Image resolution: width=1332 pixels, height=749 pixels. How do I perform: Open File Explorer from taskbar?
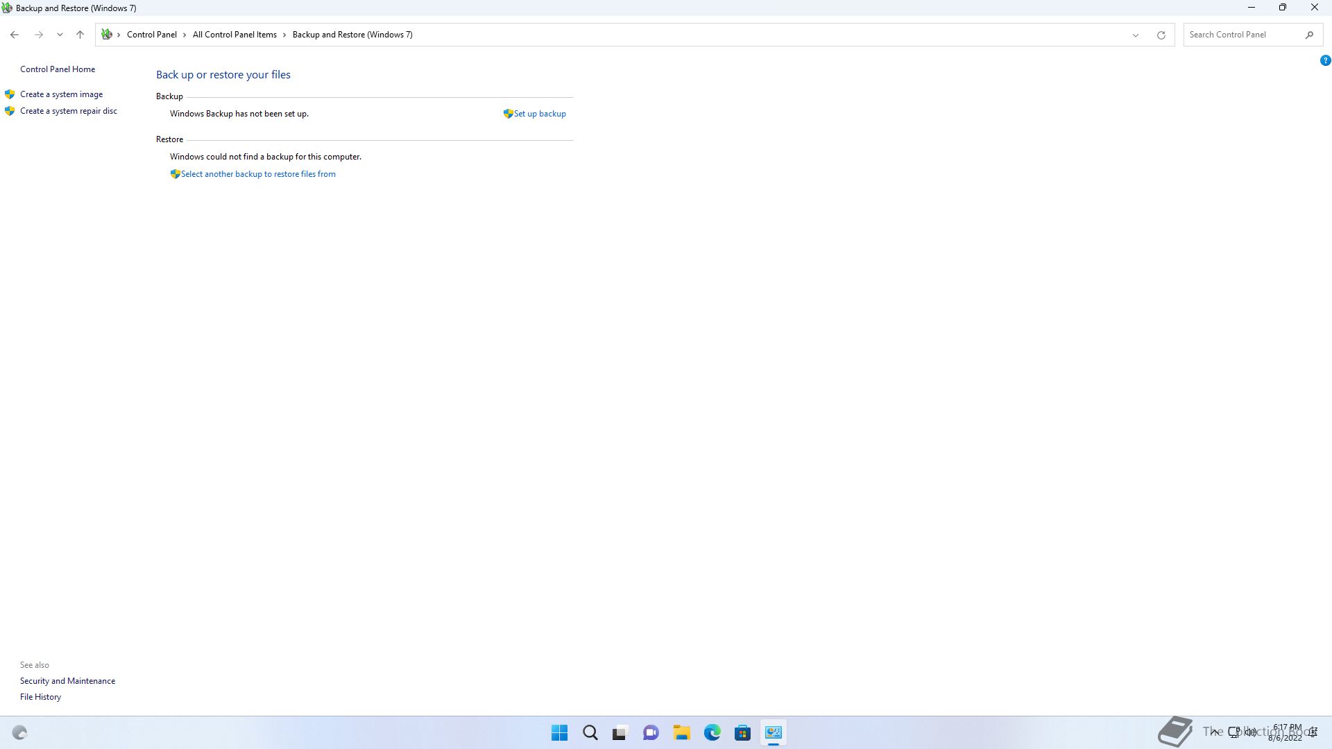pyautogui.click(x=681, y=732)
